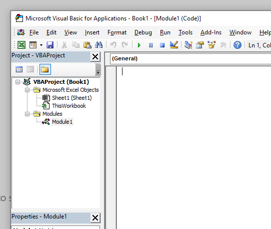
Task: Open Visual Basic Help question icon
Action: [237, 45]
